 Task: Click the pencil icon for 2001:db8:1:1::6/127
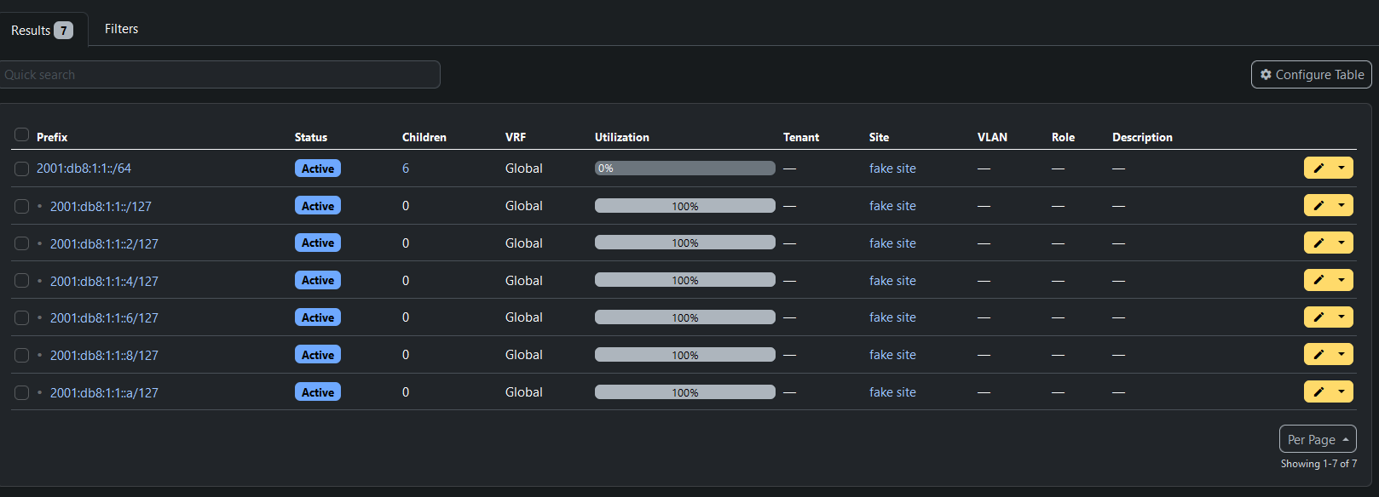pyautogui.click(x=1318, y=317)
